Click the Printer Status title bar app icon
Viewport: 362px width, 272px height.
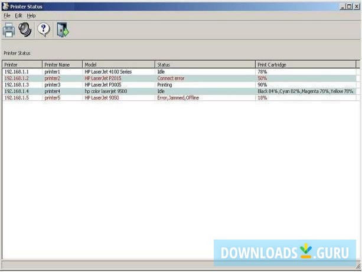coord(5,6)
